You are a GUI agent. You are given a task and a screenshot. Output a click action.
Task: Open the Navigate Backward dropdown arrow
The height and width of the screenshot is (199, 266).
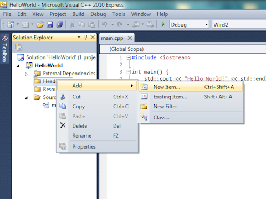[142, 24]
